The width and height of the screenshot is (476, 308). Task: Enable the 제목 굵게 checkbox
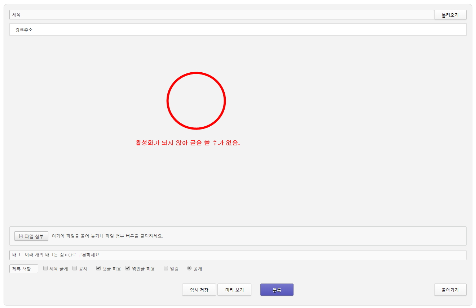(x=45, y=268)
